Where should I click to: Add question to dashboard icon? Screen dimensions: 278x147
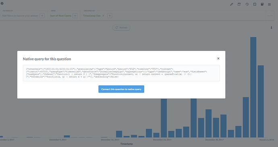239,4
